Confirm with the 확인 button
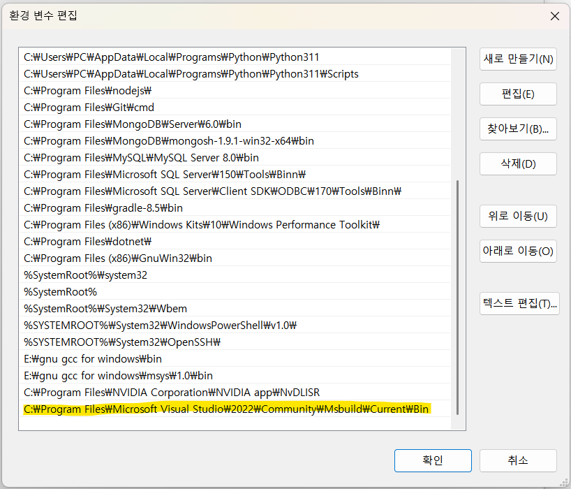571x489 pixels. pos(433,460)
